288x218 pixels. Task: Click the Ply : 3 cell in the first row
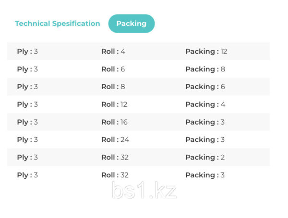(x=27, y=52)
